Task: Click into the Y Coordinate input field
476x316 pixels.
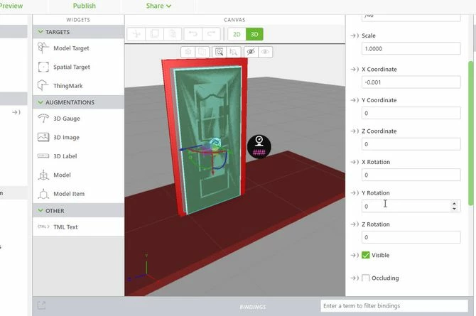Action: pos(411,113)
